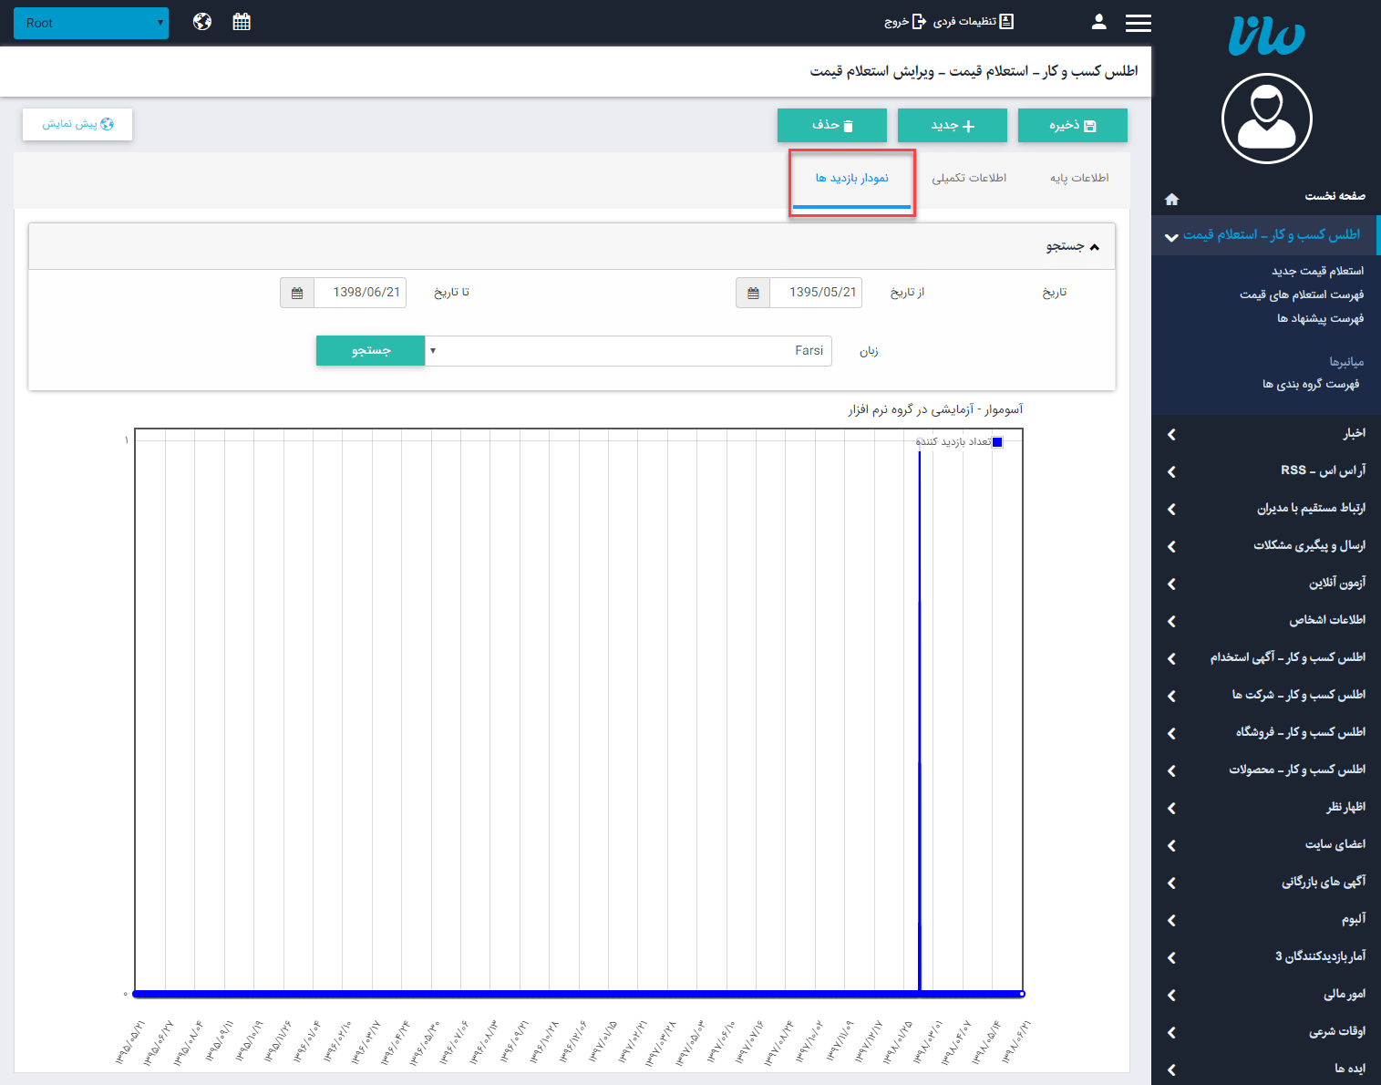The image size is (1381, 1085).
Task: Click the 'از تاریخ' date input field
Action: point(816,293)
